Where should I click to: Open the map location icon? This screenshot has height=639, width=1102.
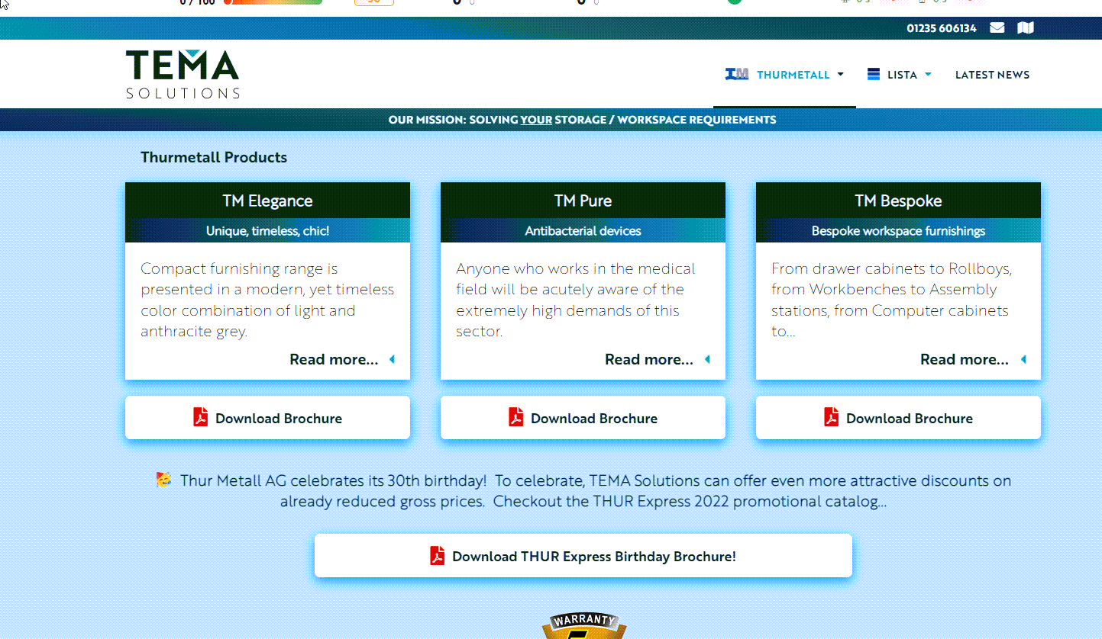(x=1025, y=28)
